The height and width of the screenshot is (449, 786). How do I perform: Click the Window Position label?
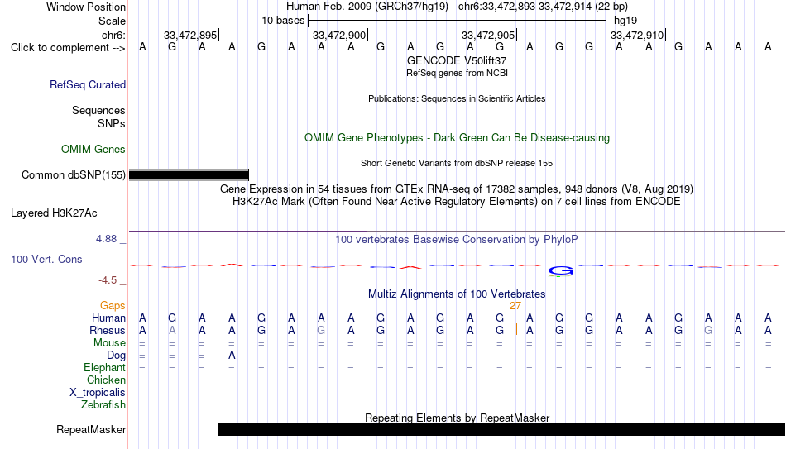[x=86, y=7]
